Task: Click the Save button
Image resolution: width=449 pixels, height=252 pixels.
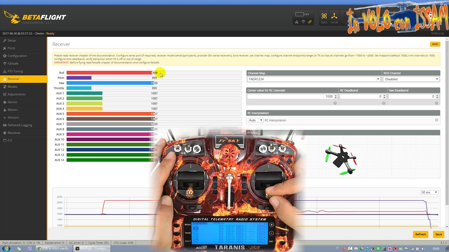Action: [438, 234]
